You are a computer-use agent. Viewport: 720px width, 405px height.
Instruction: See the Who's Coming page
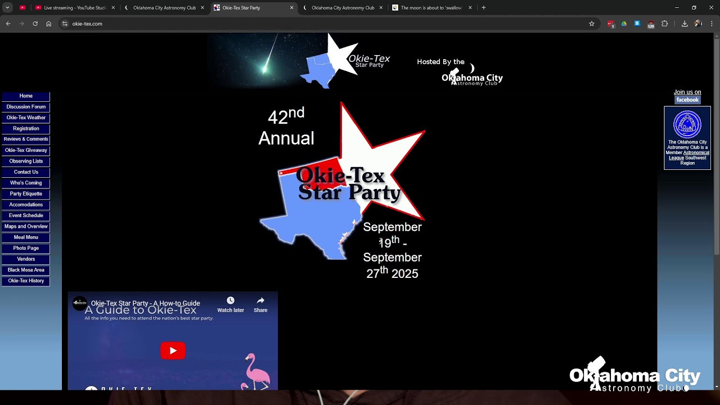click(x=26, y=183)
